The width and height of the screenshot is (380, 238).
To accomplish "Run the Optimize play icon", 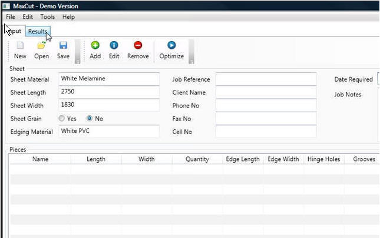I will click(x=171, y=46).
